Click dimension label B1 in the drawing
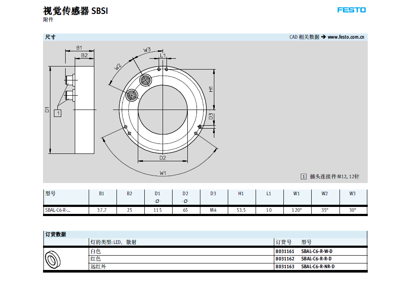406x293 pixels. point(79,48)
